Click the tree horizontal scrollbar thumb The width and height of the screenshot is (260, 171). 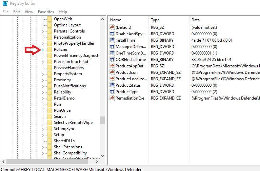[x=47, y=162]
